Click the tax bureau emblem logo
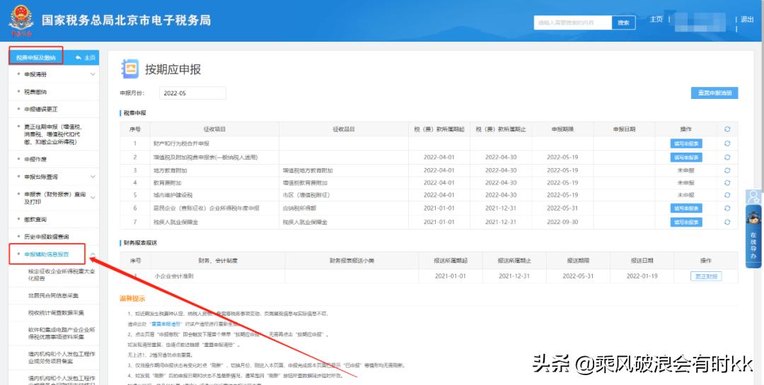 point(21,21)
